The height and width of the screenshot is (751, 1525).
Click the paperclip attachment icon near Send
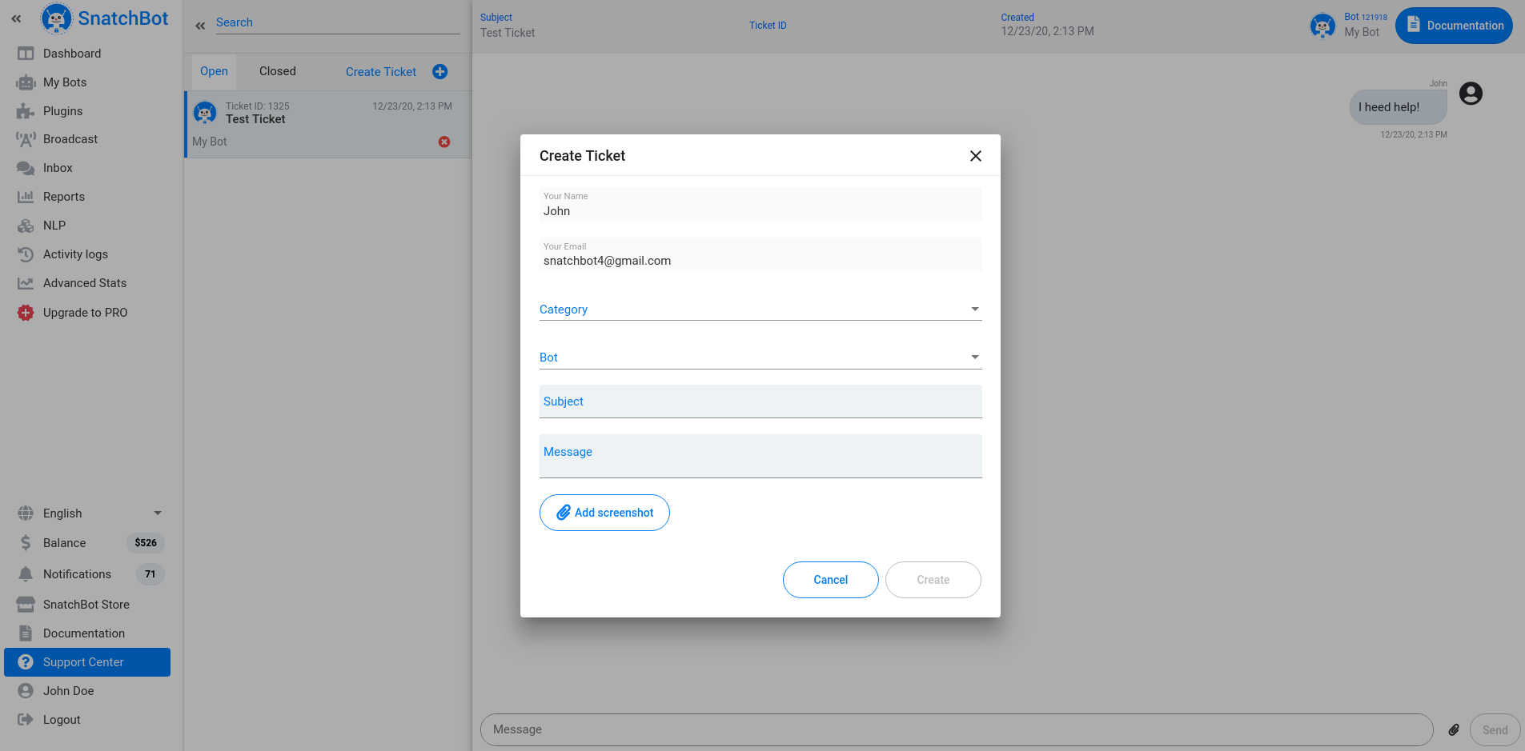click(1454, 729)
